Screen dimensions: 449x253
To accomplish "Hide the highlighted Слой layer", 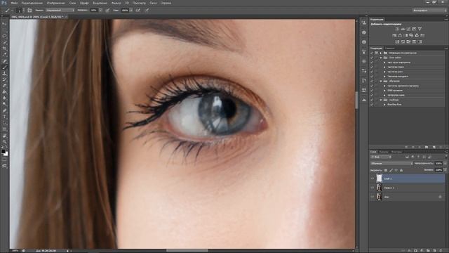I will click(373, 179).
